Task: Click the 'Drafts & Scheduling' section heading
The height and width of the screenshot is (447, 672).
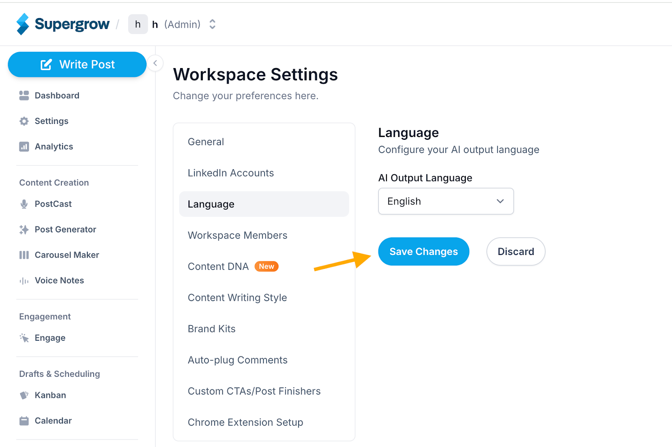Action: 60,374
